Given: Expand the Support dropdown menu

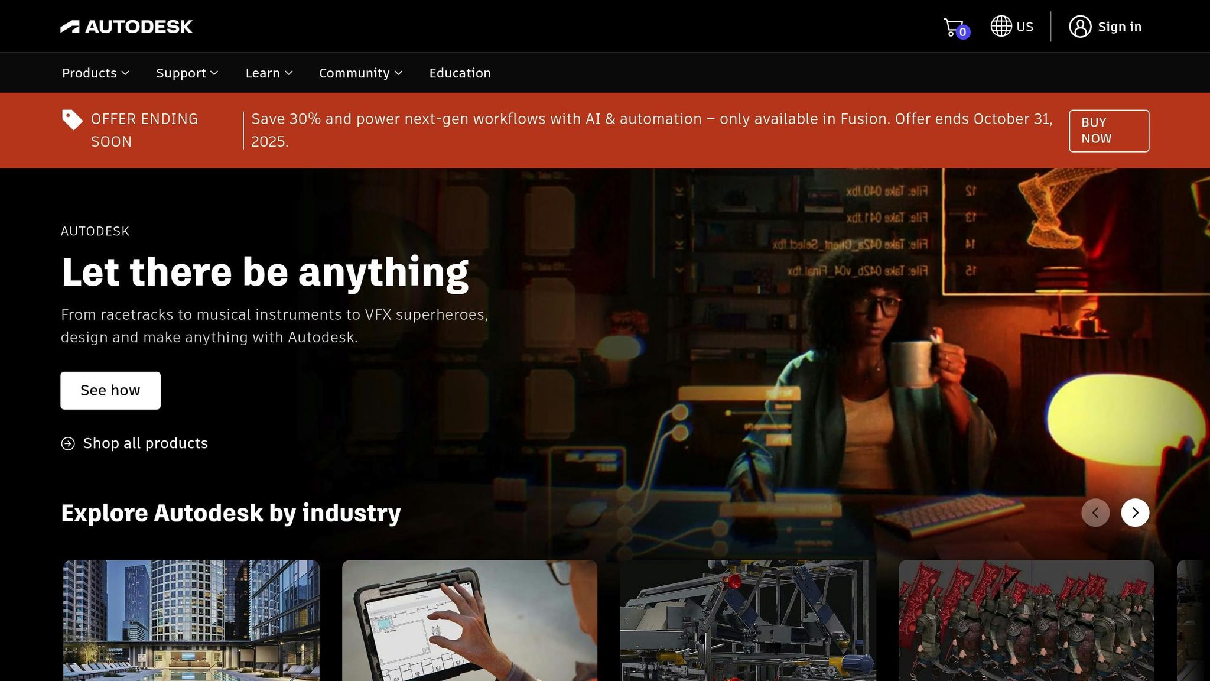Looking at the screenshot, I should click(187, 73).
